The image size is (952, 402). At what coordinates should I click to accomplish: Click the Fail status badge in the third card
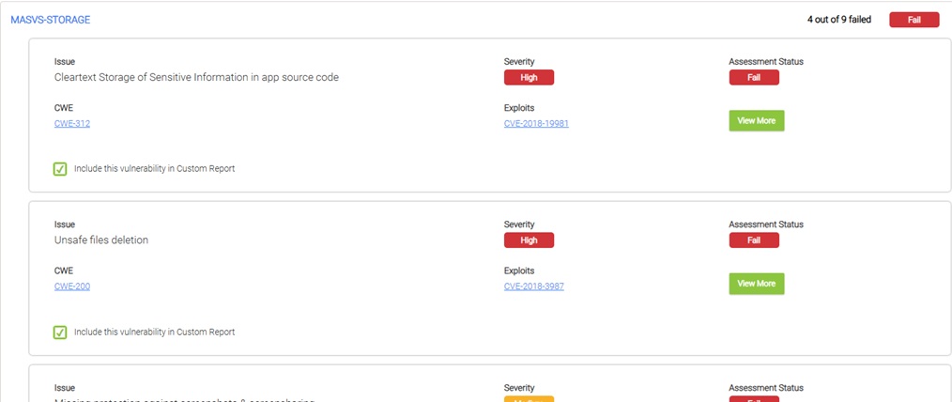pos(753,398)
